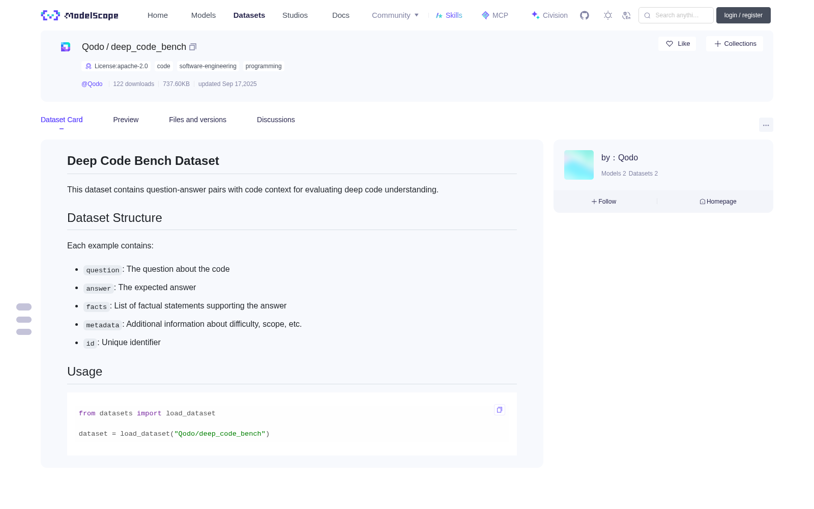Click the '737.60KB' size text

(176, 84)
